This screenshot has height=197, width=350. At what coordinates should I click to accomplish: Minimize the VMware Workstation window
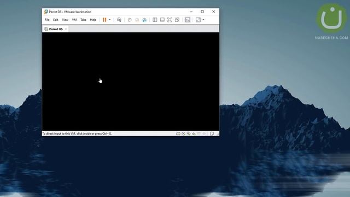pyautogui.click(x=191, y=11)
